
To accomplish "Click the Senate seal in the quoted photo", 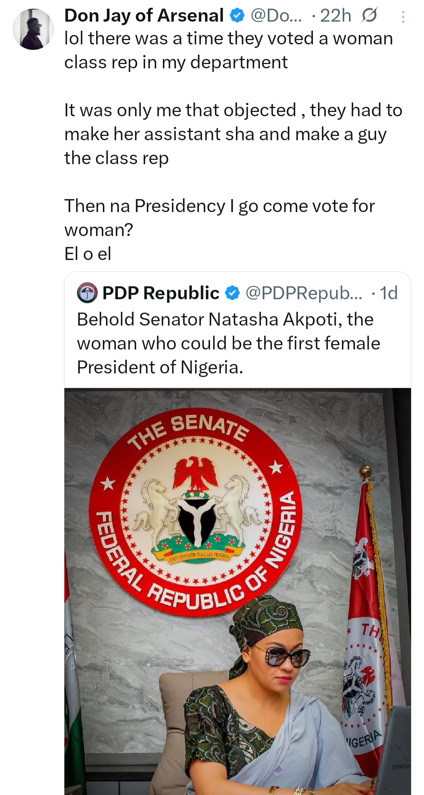I will click(195, 510).
